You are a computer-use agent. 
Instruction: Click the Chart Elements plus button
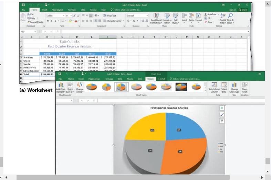tap(222, 108)
